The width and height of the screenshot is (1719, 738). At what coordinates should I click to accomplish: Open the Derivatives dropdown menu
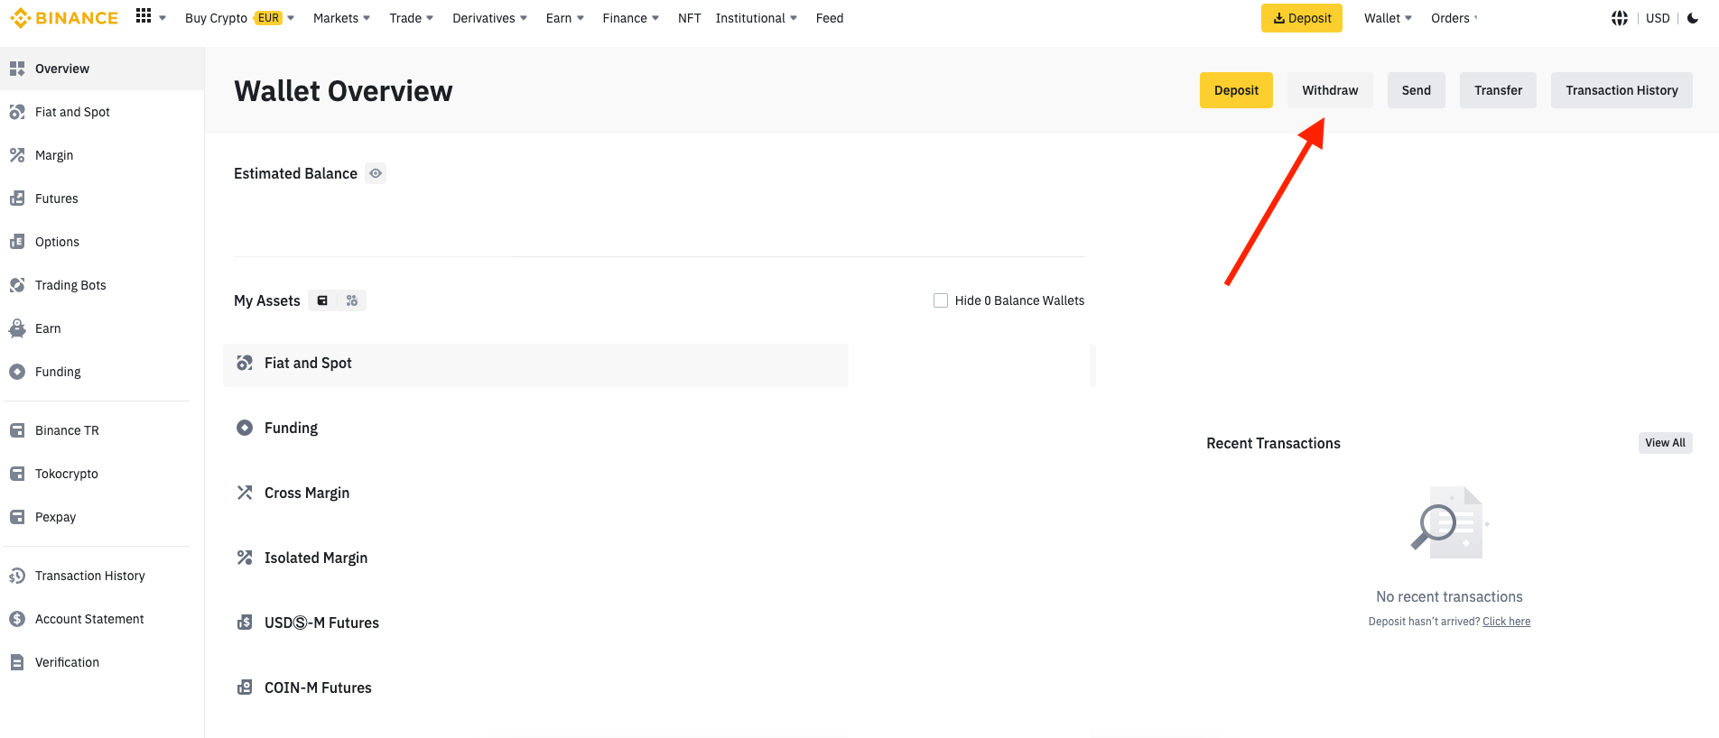click(x=489, y=18)
